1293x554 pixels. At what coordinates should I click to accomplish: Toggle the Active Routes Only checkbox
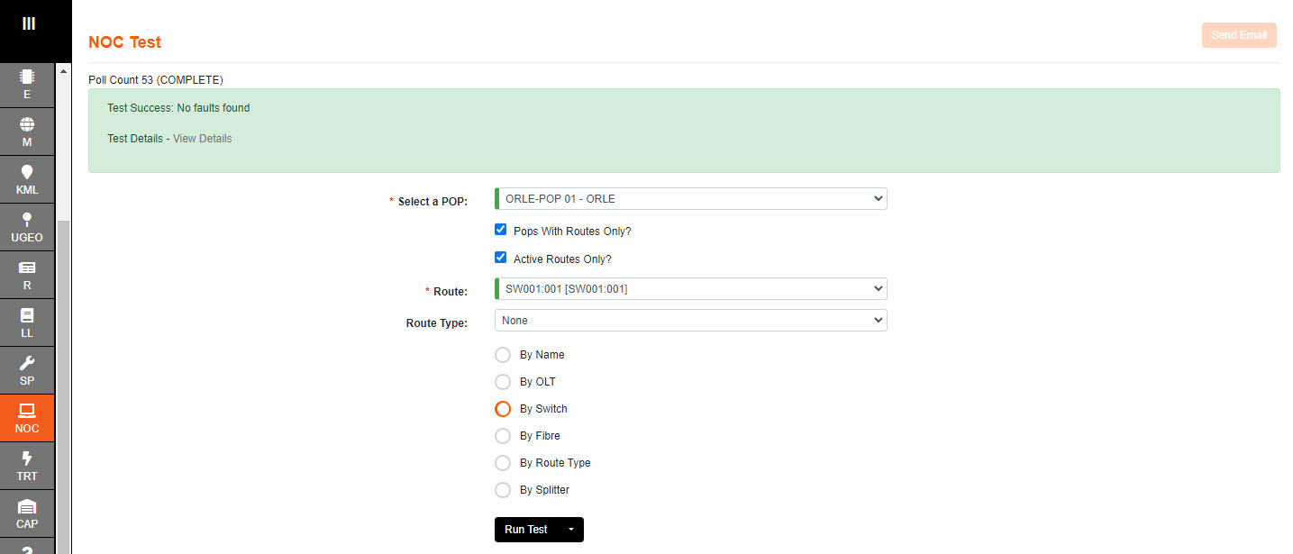click(x=501, y=258)
